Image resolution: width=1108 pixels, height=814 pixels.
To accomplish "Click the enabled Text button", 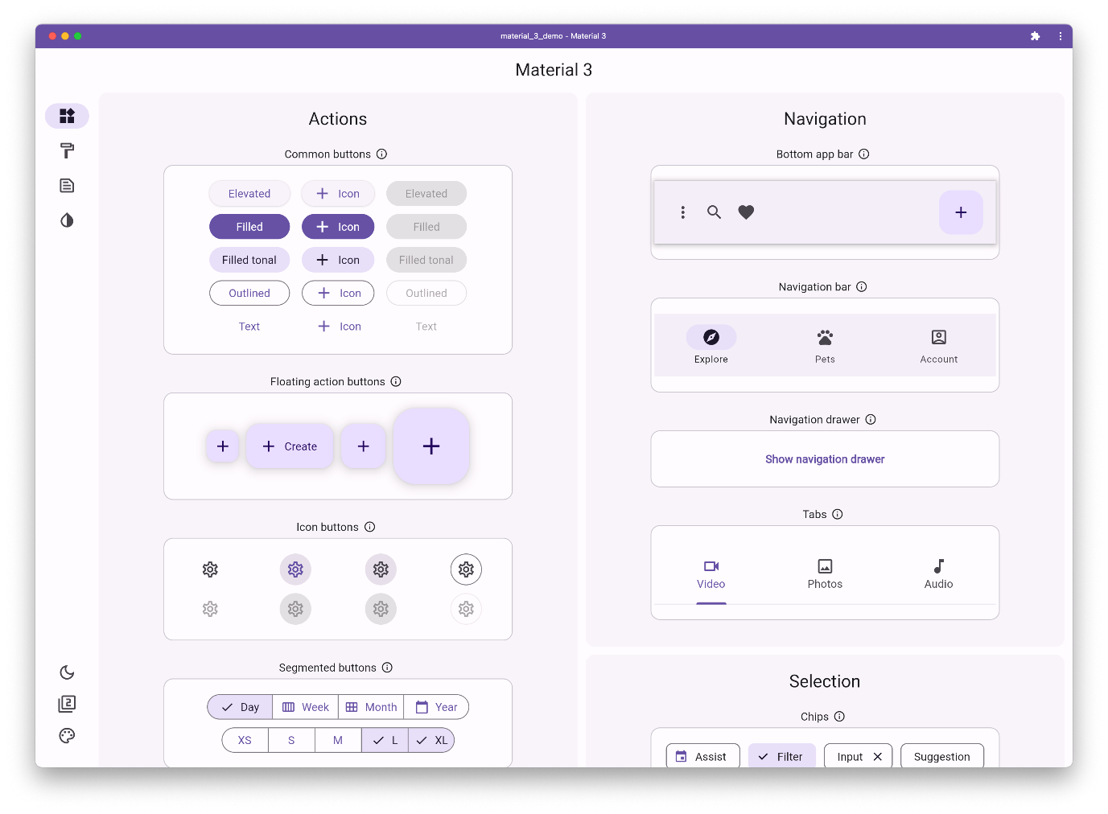I will [x=249, y=327].
